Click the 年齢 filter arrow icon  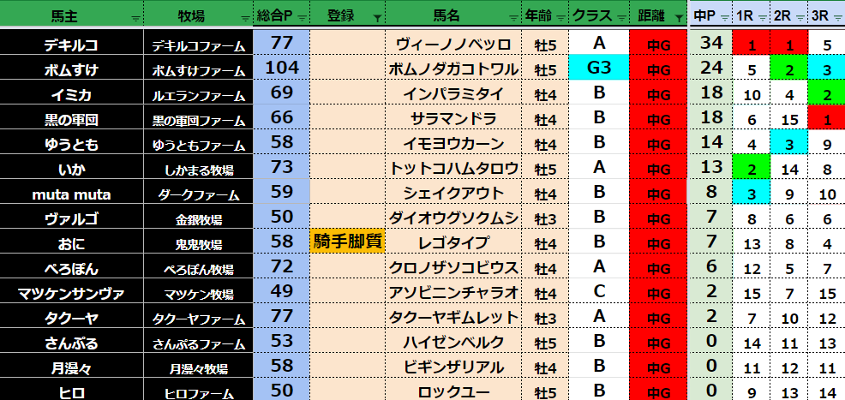561,17
